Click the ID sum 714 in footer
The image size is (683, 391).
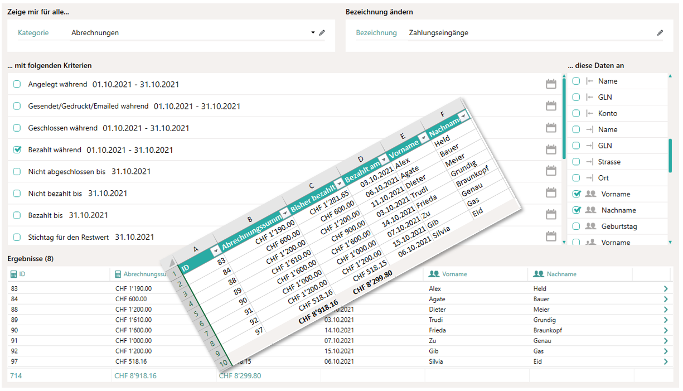(16, 376)
